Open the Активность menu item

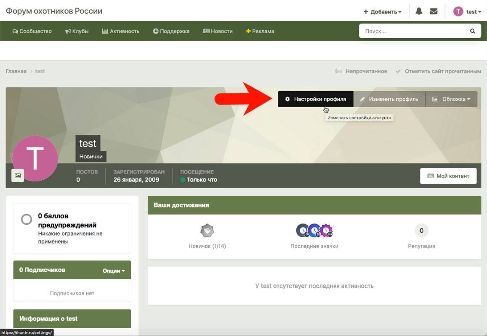(x=120, y=31)
